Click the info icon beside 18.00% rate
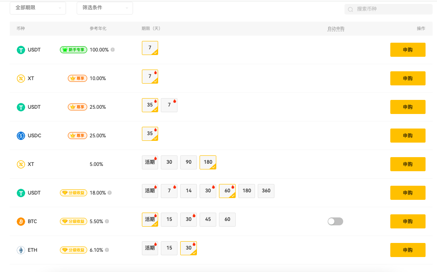The height and width of the screenshot is (272, 437). point(110,193)
